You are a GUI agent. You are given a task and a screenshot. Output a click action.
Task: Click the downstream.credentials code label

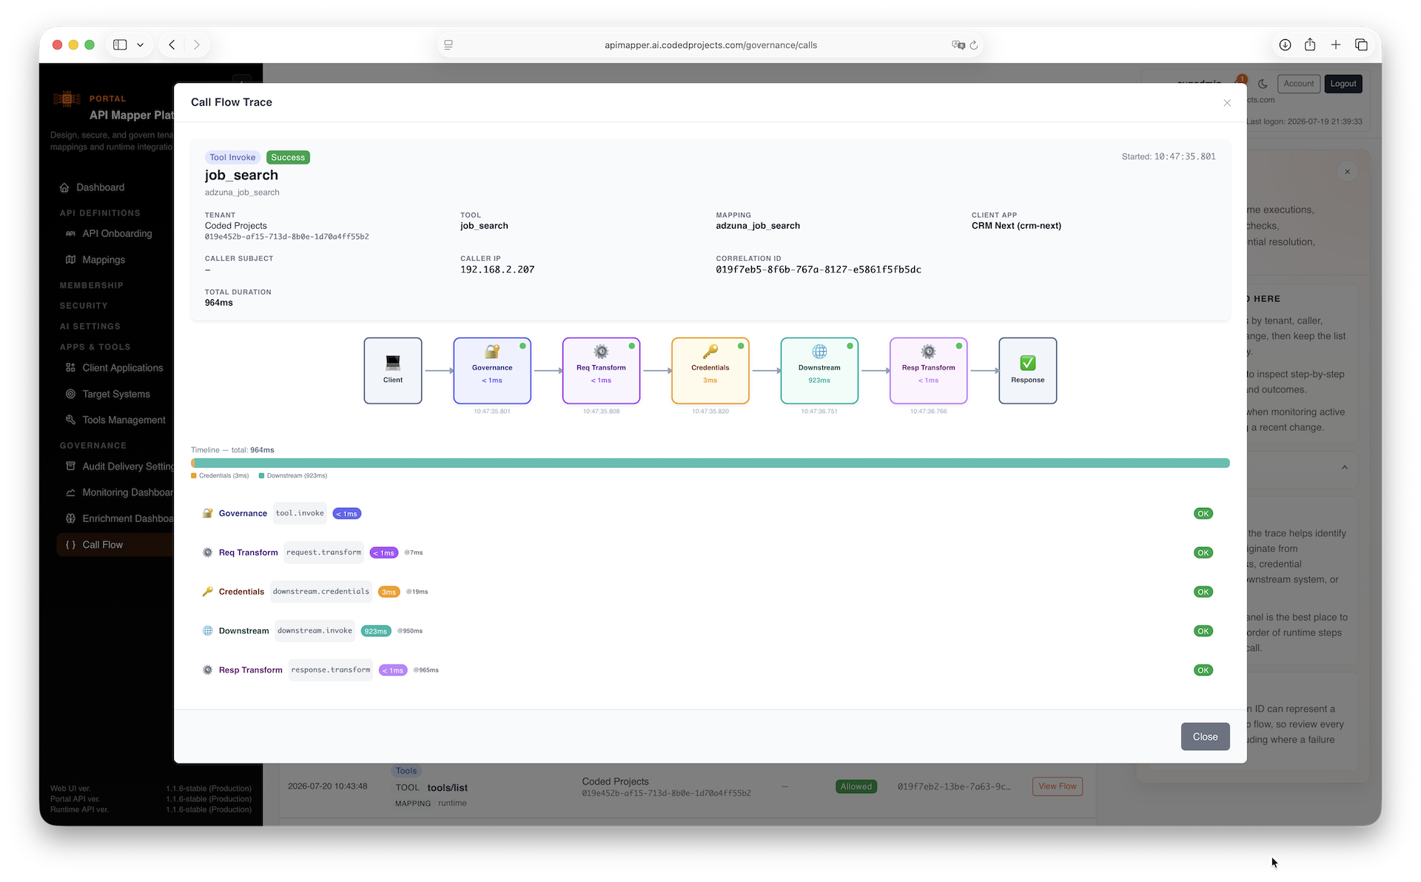(x=320, y=592)
